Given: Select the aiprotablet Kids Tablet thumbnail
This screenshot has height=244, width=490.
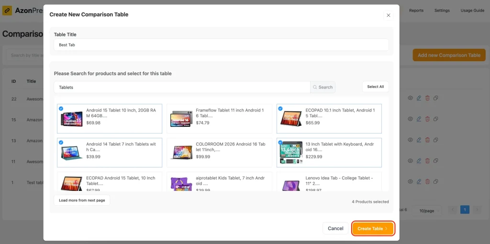Looking at the screenshot, I should point(181,184).
